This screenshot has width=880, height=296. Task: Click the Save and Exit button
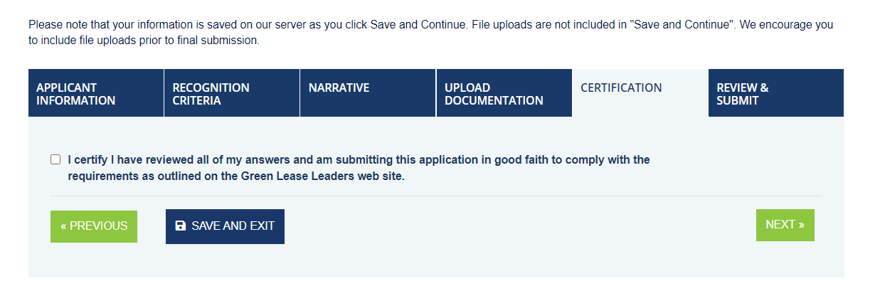tap(225, 226)
